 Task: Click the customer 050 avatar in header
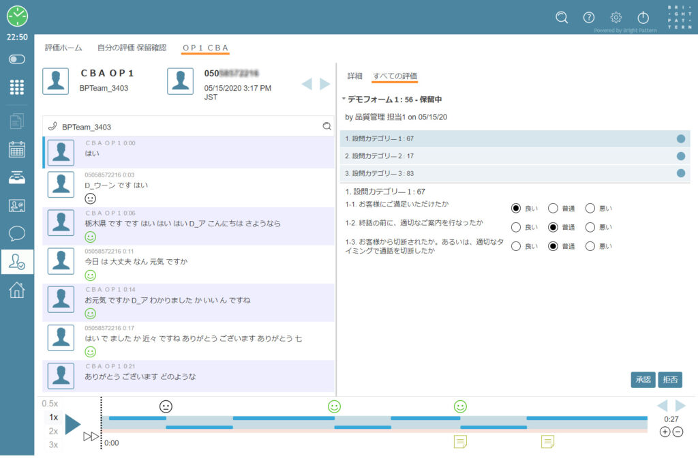pyautogui.click(x=180, y=81)
